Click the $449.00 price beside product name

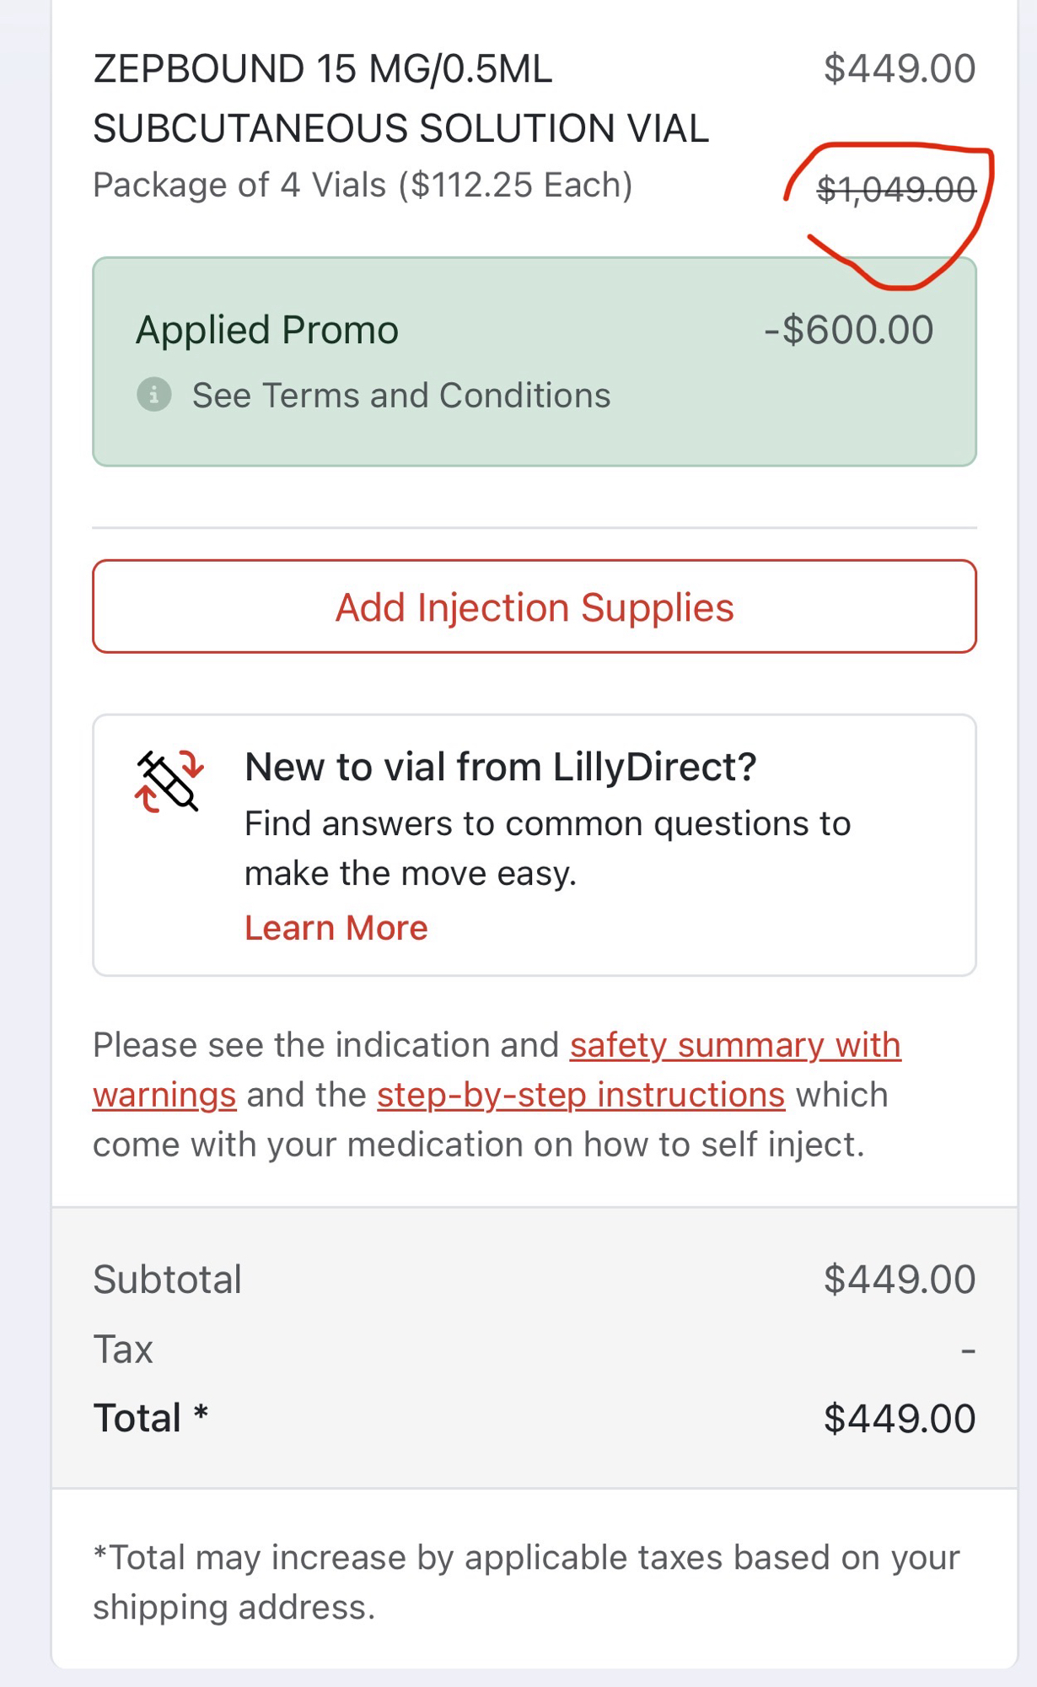click(899, 69)
